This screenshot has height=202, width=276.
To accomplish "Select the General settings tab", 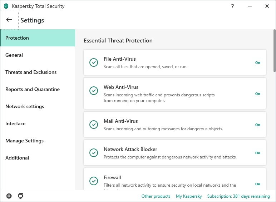I will click(14, 55).
